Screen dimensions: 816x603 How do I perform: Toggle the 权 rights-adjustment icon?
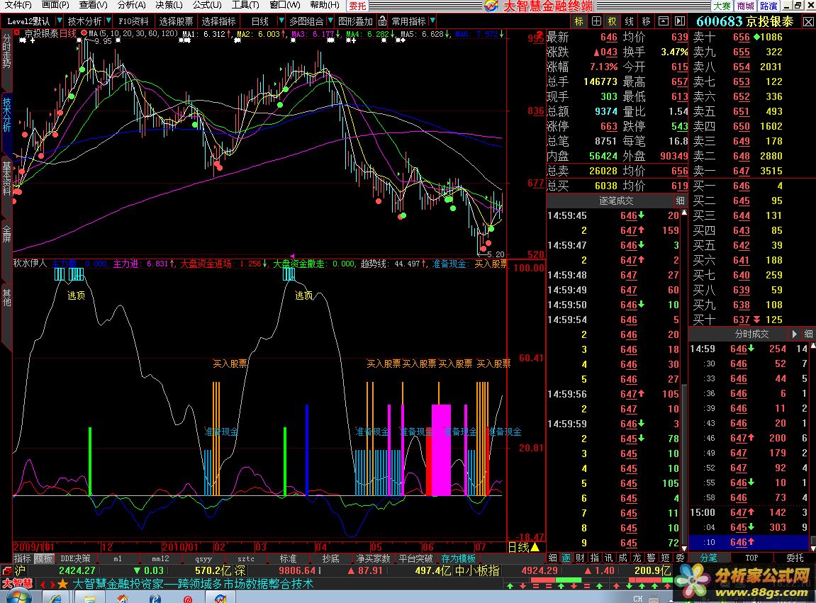(613, 21)
